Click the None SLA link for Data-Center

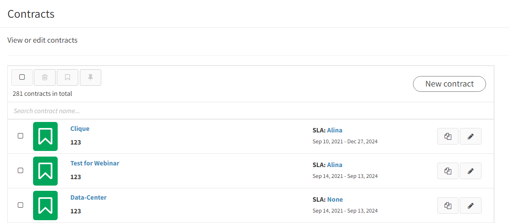tap(335, 200)
